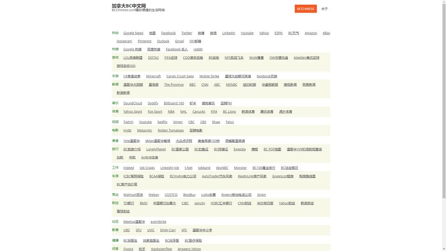Image resolution: width=446 pixels, height=251 pixels.
Task: Click the LonelyPlanet link
Action: pos(156,149)
